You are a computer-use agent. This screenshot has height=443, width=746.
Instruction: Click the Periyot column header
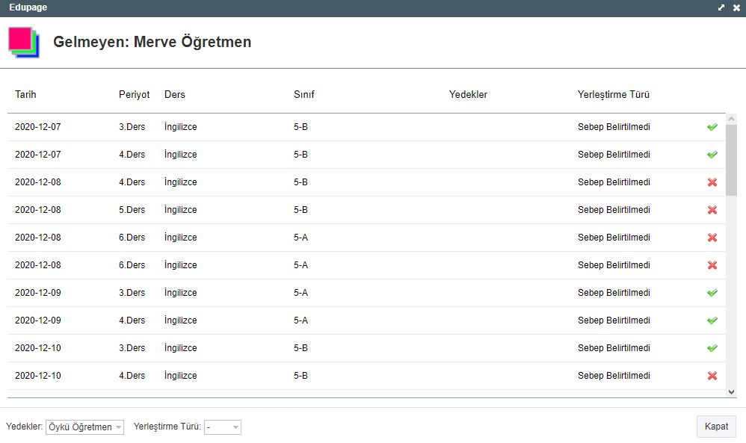click(134, 95)
